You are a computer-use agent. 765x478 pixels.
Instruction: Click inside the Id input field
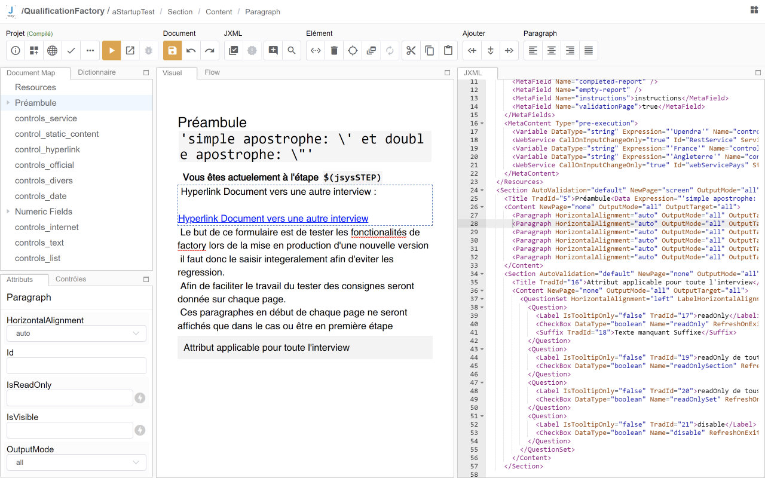76,366
